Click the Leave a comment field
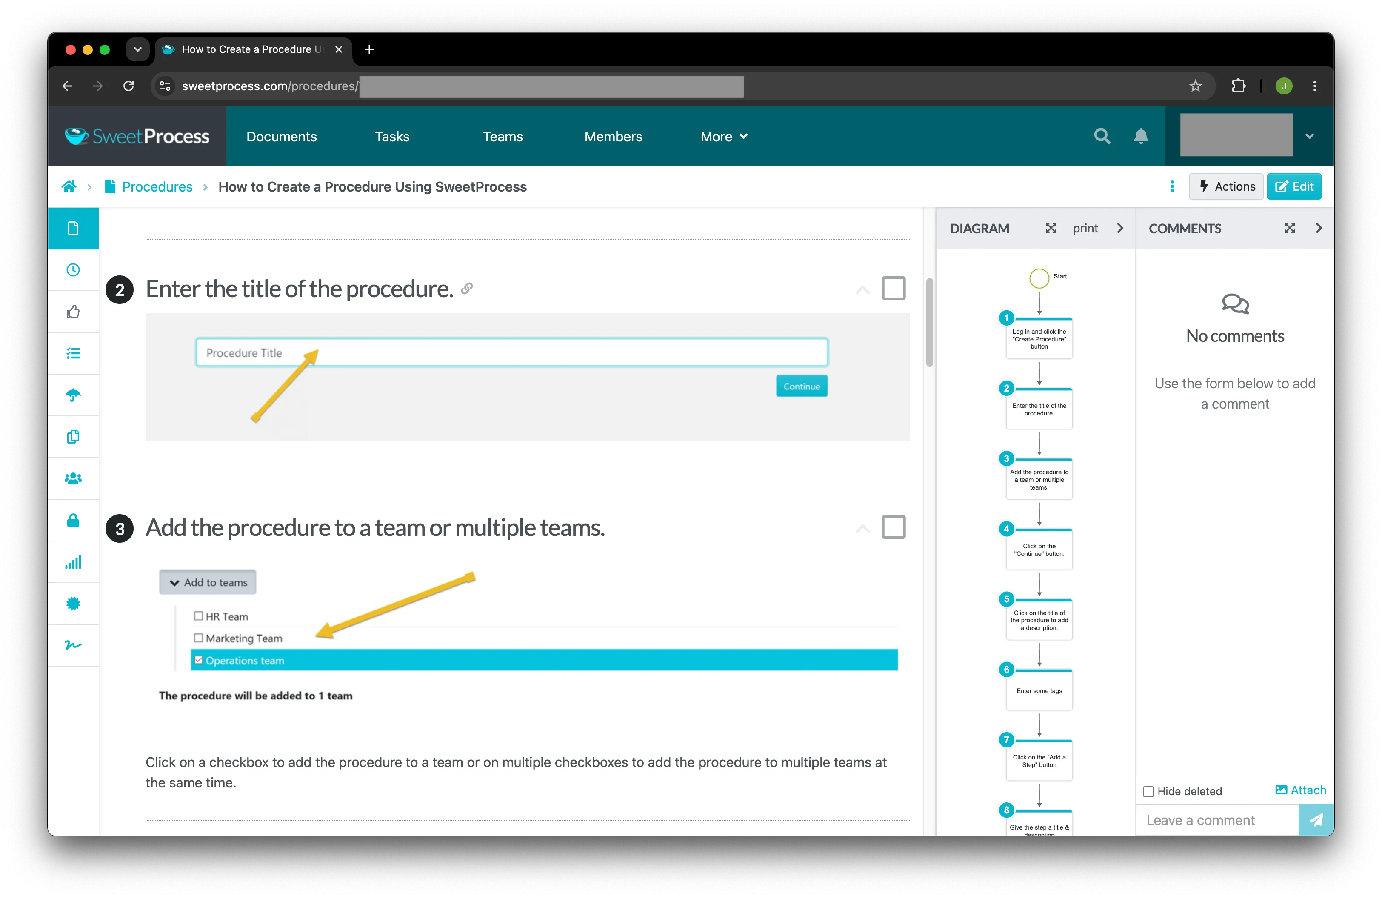The height and width of the screenshot is (899, 1382). tap(1217, 820)
